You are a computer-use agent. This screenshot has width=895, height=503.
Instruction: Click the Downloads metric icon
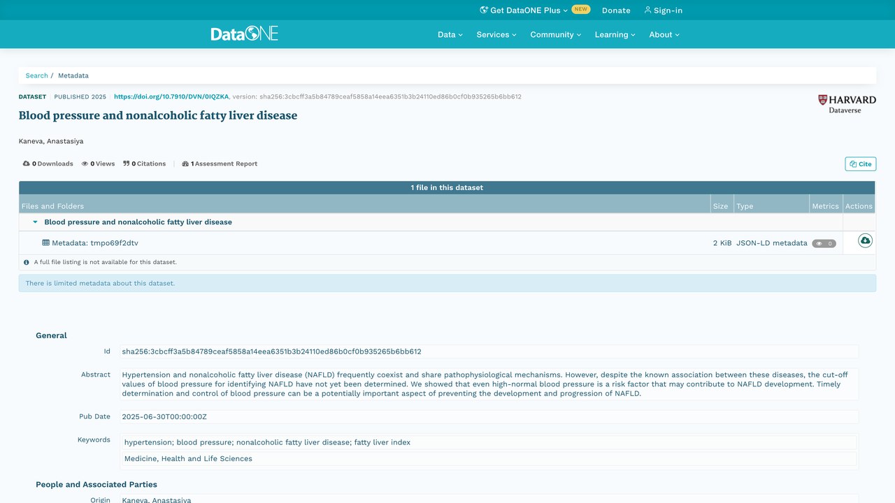coord(26,163)
